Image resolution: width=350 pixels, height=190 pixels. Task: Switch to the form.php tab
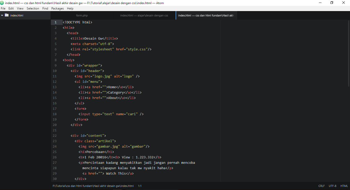82,15
